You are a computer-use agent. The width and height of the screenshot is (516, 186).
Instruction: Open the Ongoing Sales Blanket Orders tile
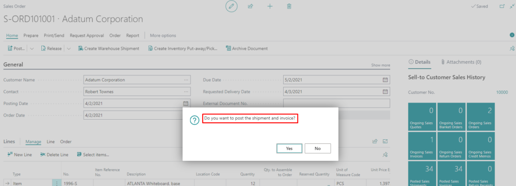(x=451, y=117)
